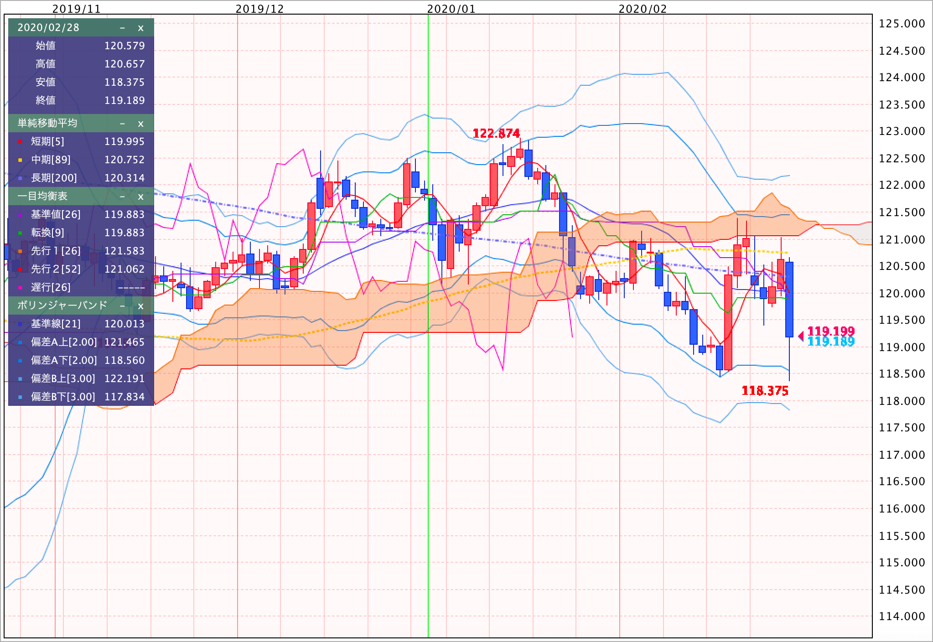
Task: Select the 終値 119.189 row
Action: (x=81, y=100)
